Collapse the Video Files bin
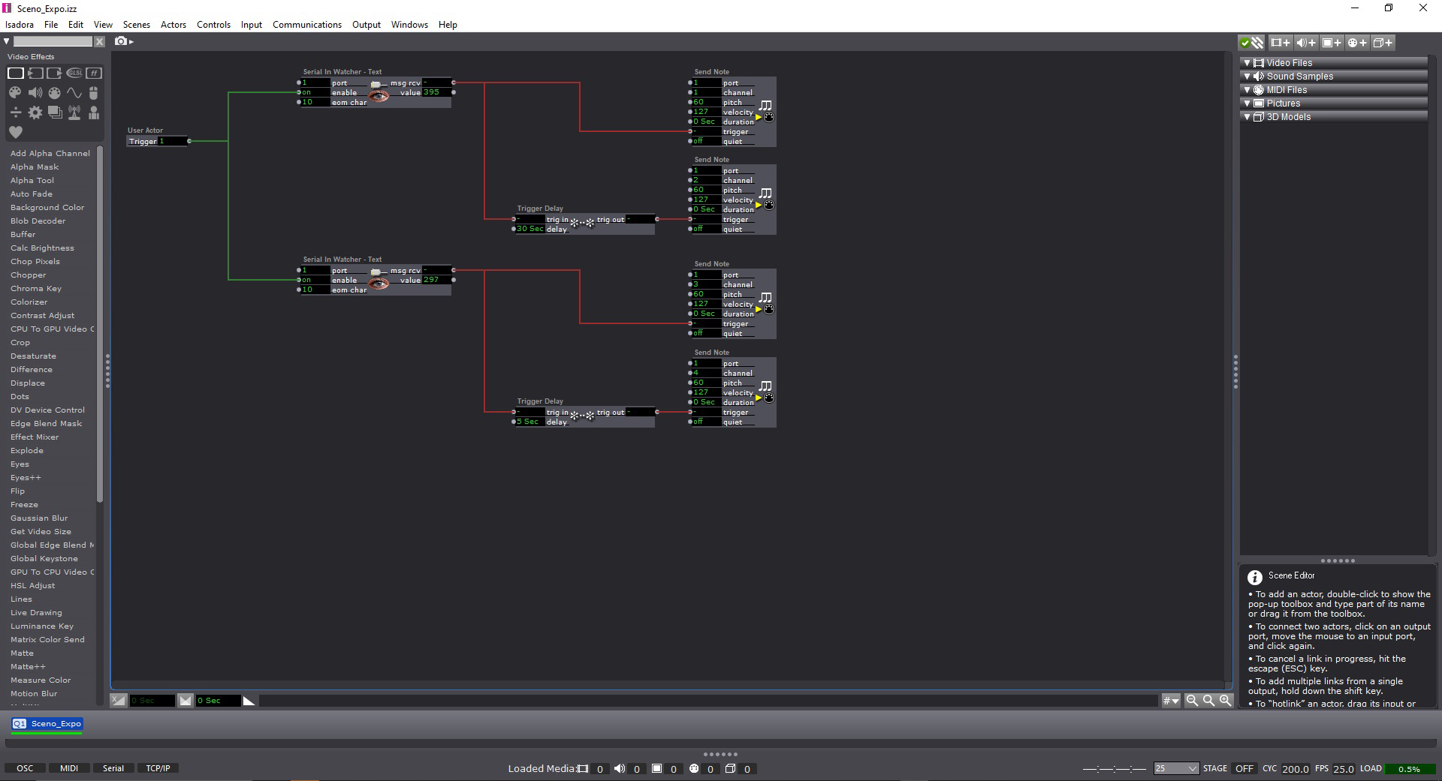Image resolution: width=1442 pixels, height=781 pixels. coord(1247,63)
